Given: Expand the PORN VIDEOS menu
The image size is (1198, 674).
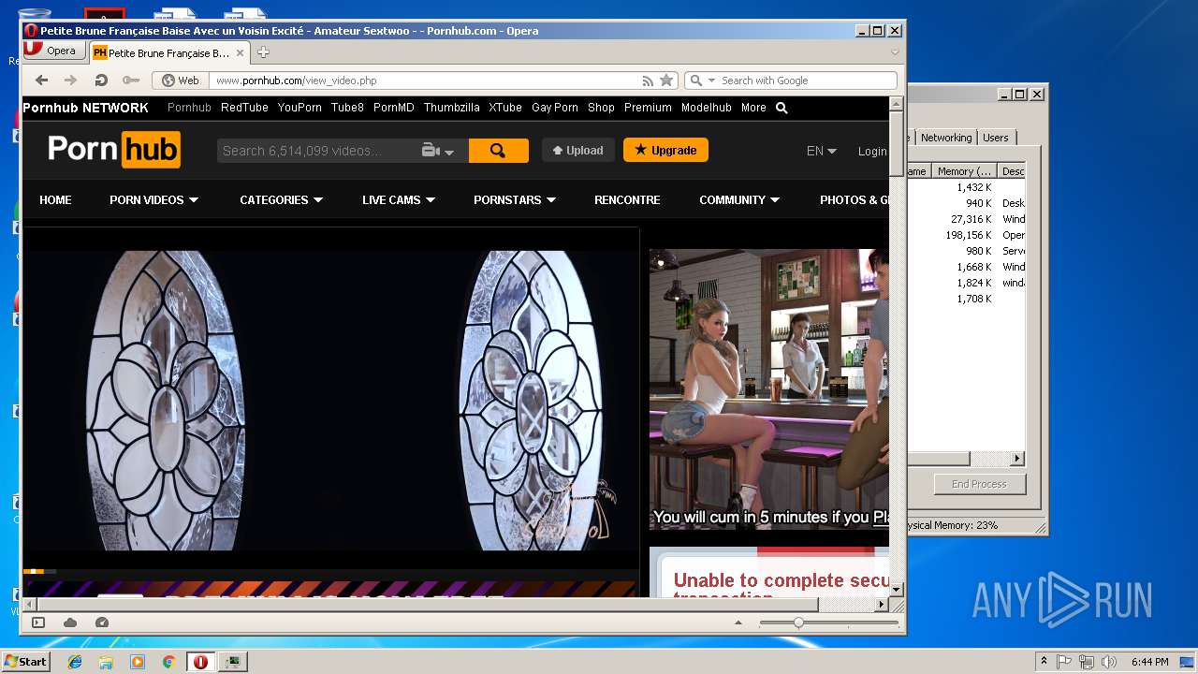Looking at the screenshot, I should click(154, 199).
